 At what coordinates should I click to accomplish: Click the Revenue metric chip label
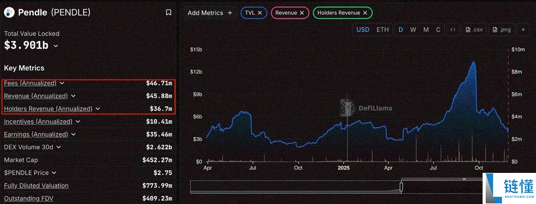click(286, 13)
